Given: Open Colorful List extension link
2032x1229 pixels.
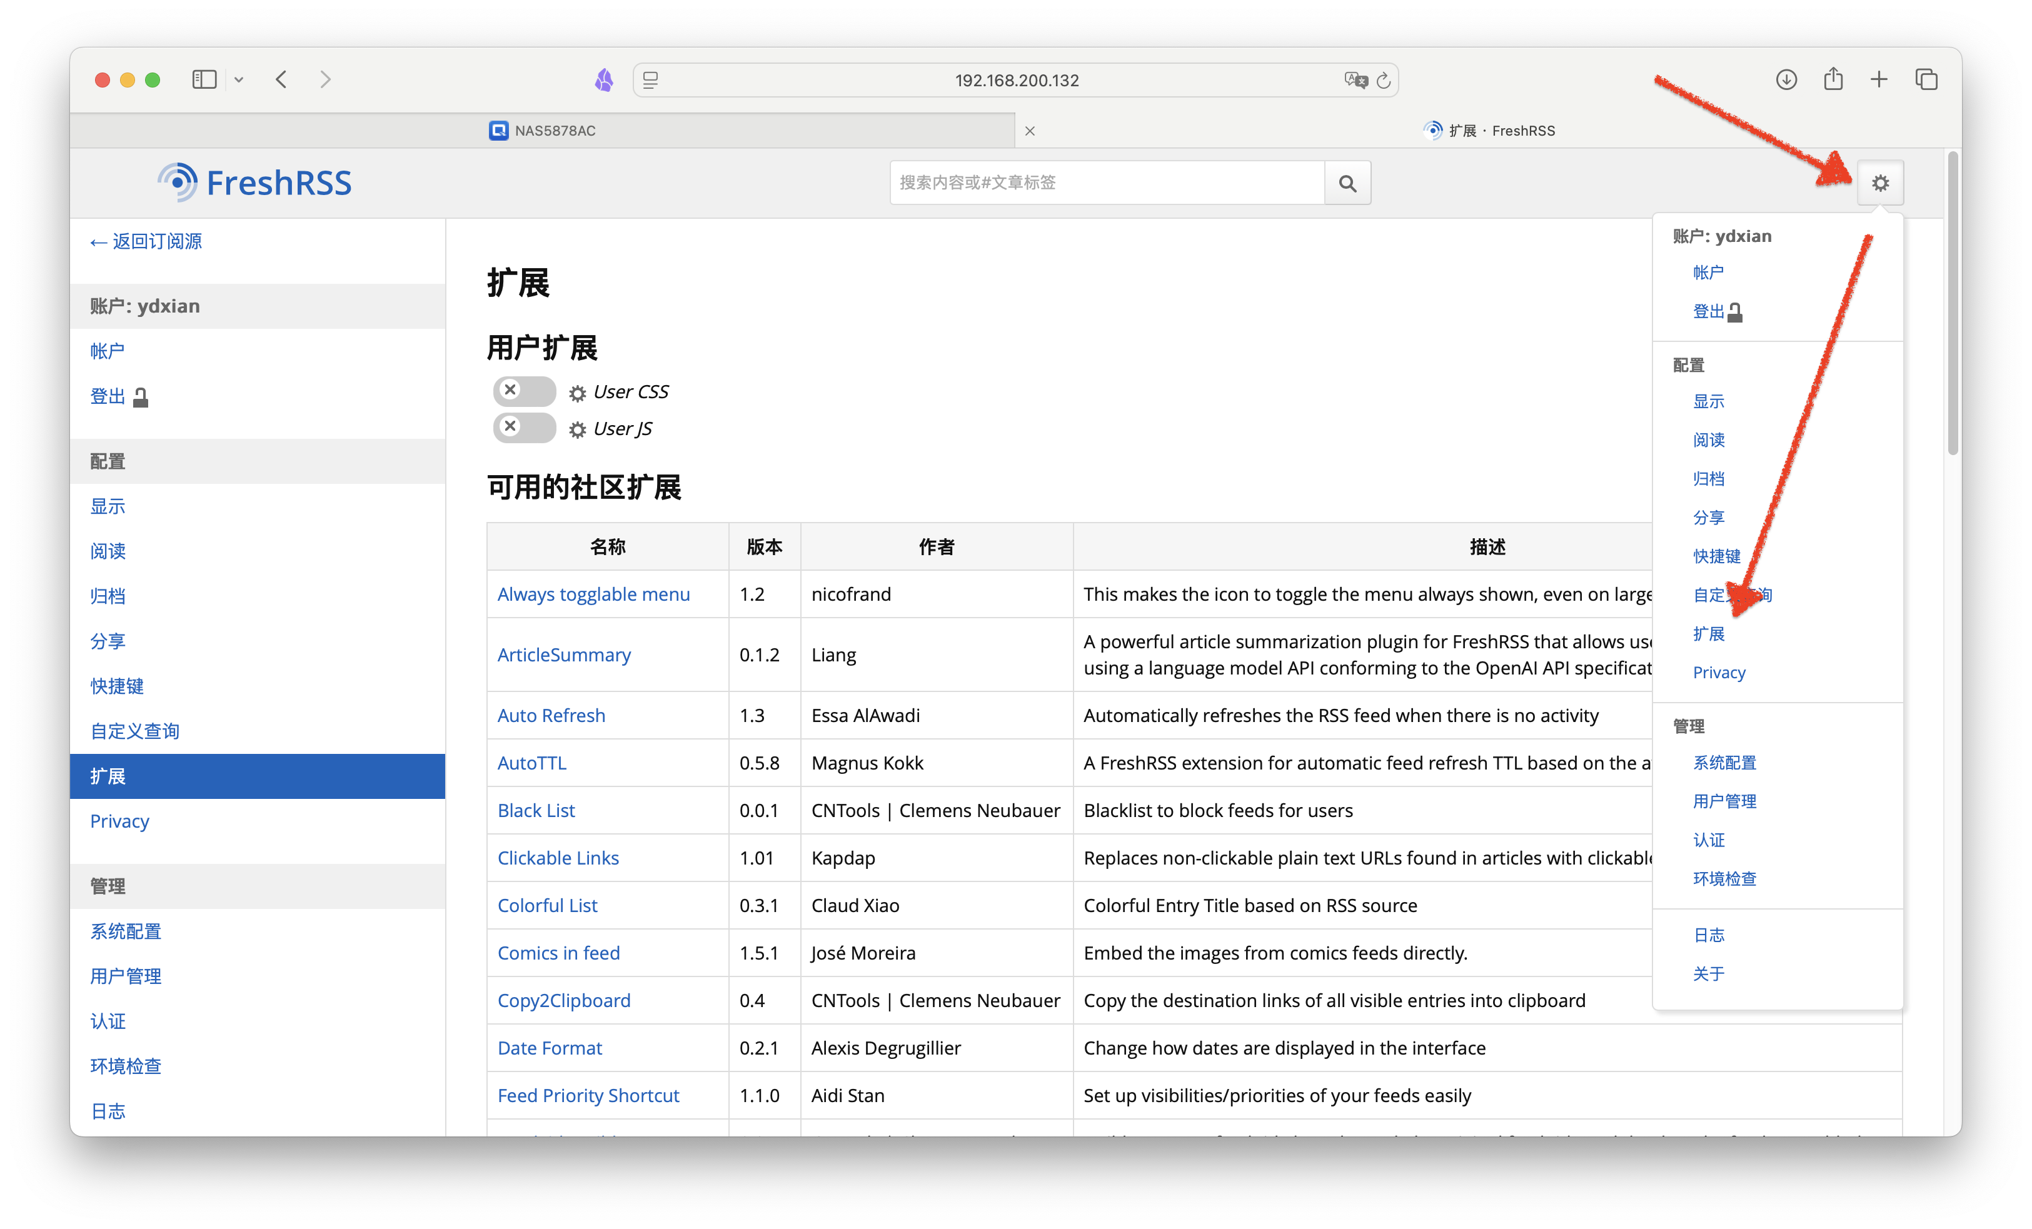Looking at the screenshot, I should [x=548, y=905].
